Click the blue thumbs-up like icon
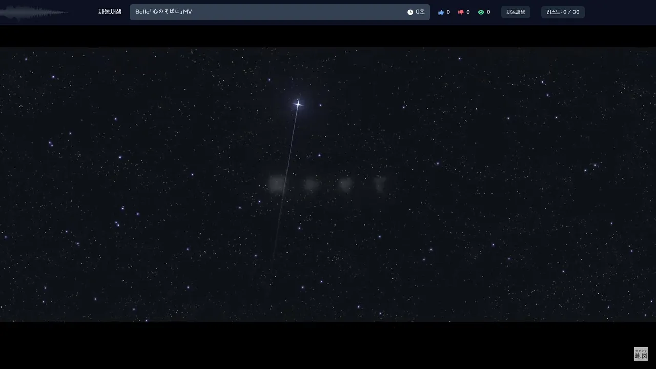 441,12
